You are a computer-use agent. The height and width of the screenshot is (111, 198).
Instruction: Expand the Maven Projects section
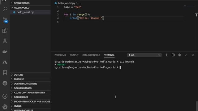point(30,110)
